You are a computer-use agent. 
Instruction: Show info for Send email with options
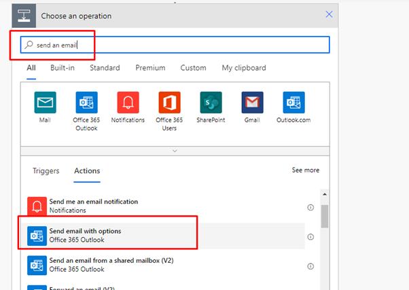tap(310, 237)
